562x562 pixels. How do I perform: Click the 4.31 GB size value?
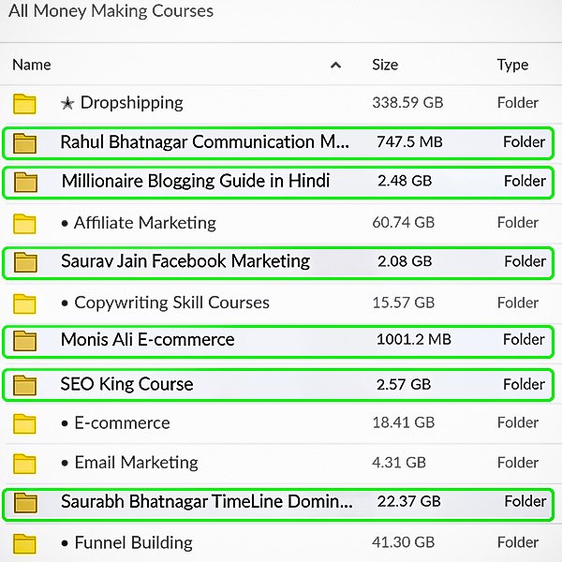tap(399, 463)
